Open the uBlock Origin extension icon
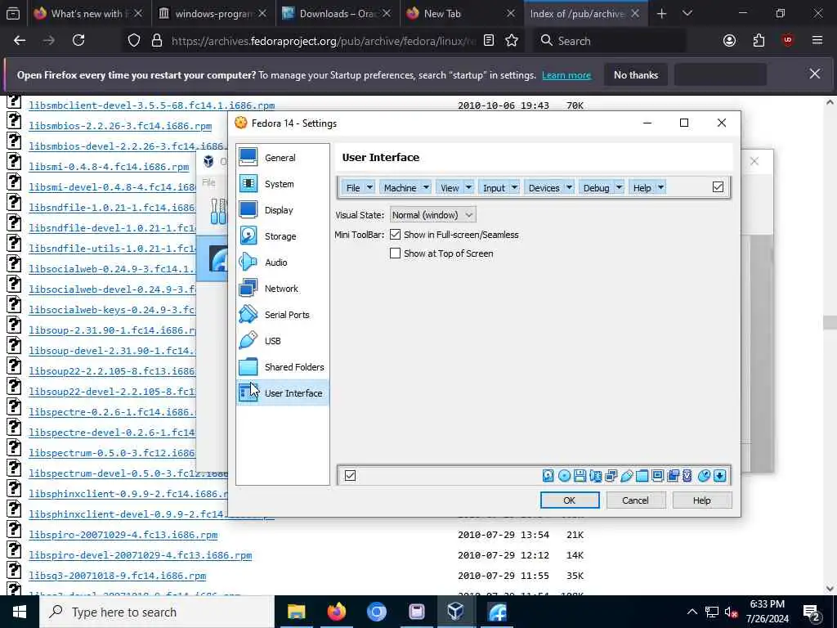 coord(788,41)
